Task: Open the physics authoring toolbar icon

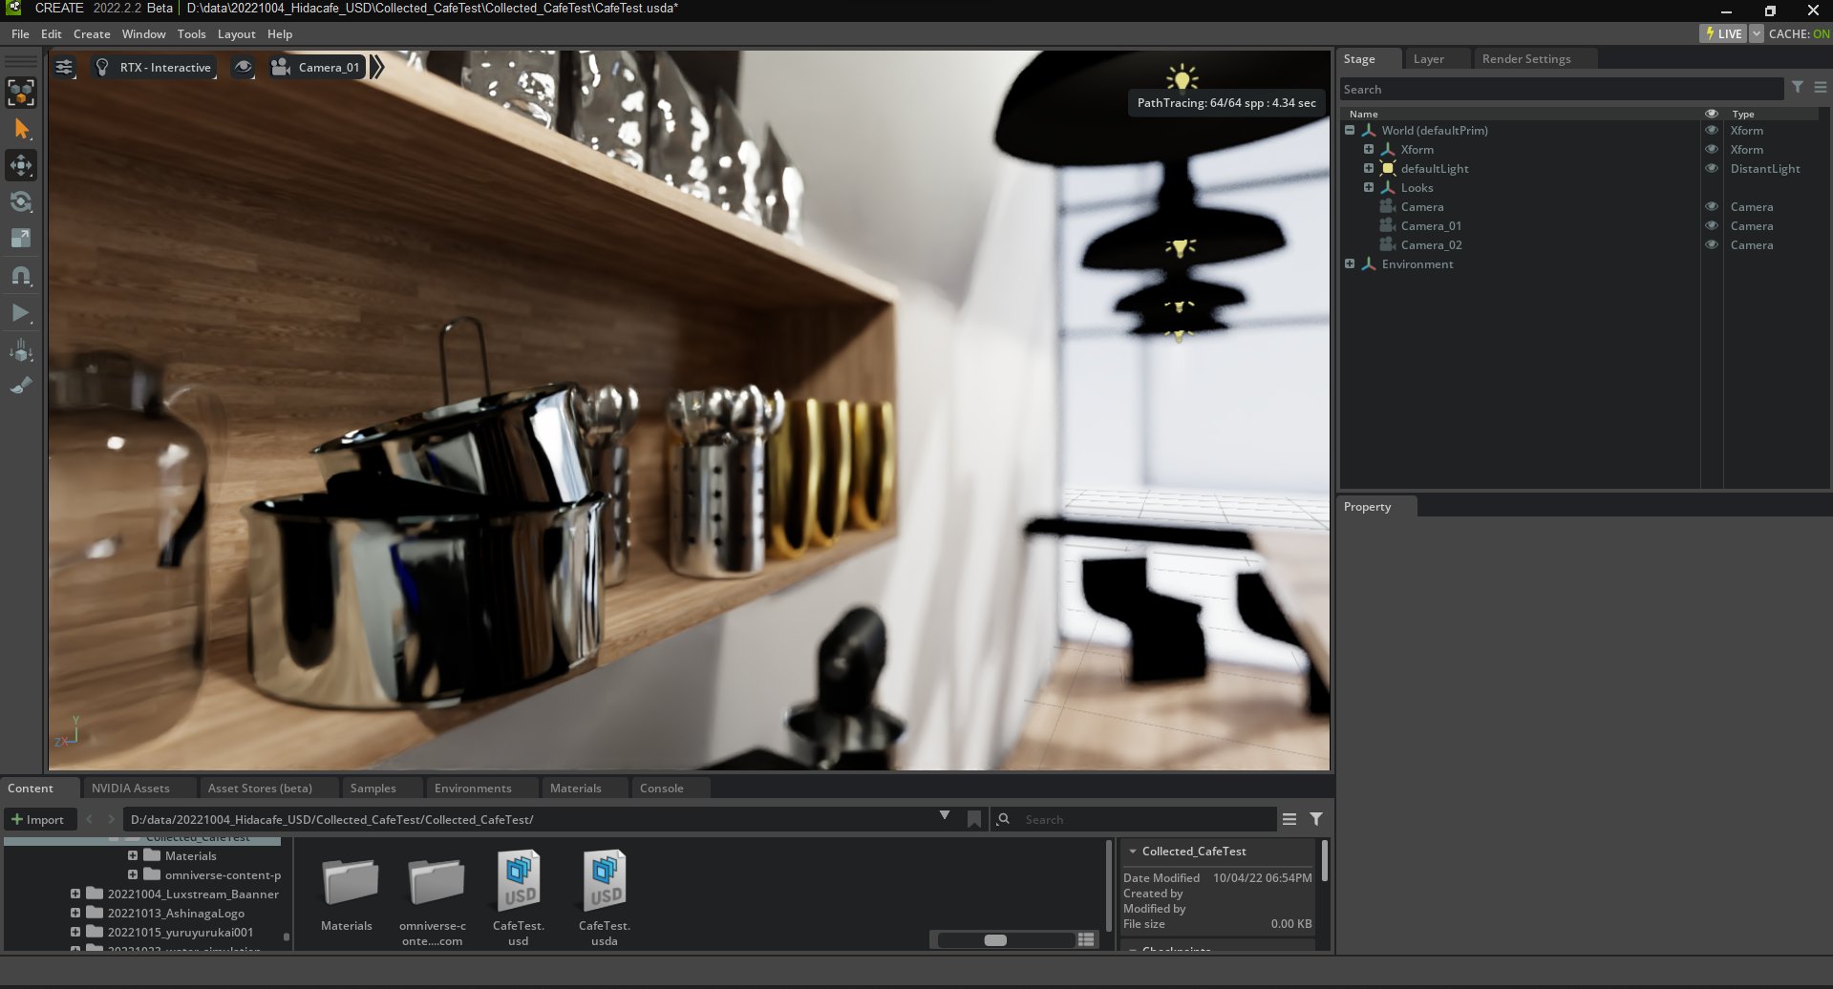Action: click(x=21, y=350)
